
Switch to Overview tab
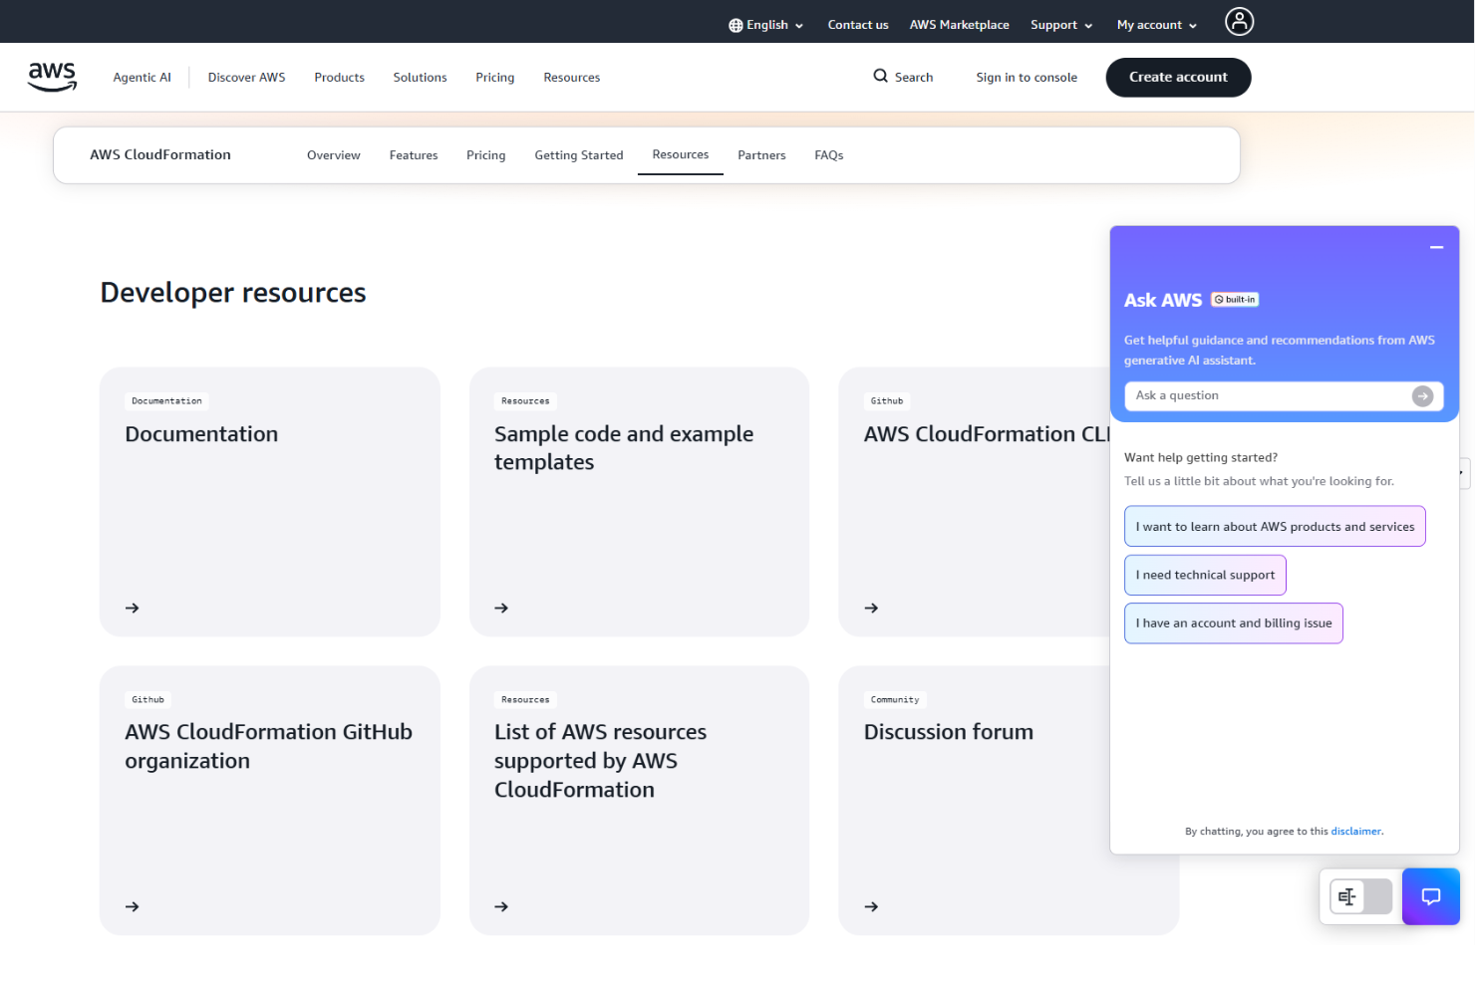point(334,155)
